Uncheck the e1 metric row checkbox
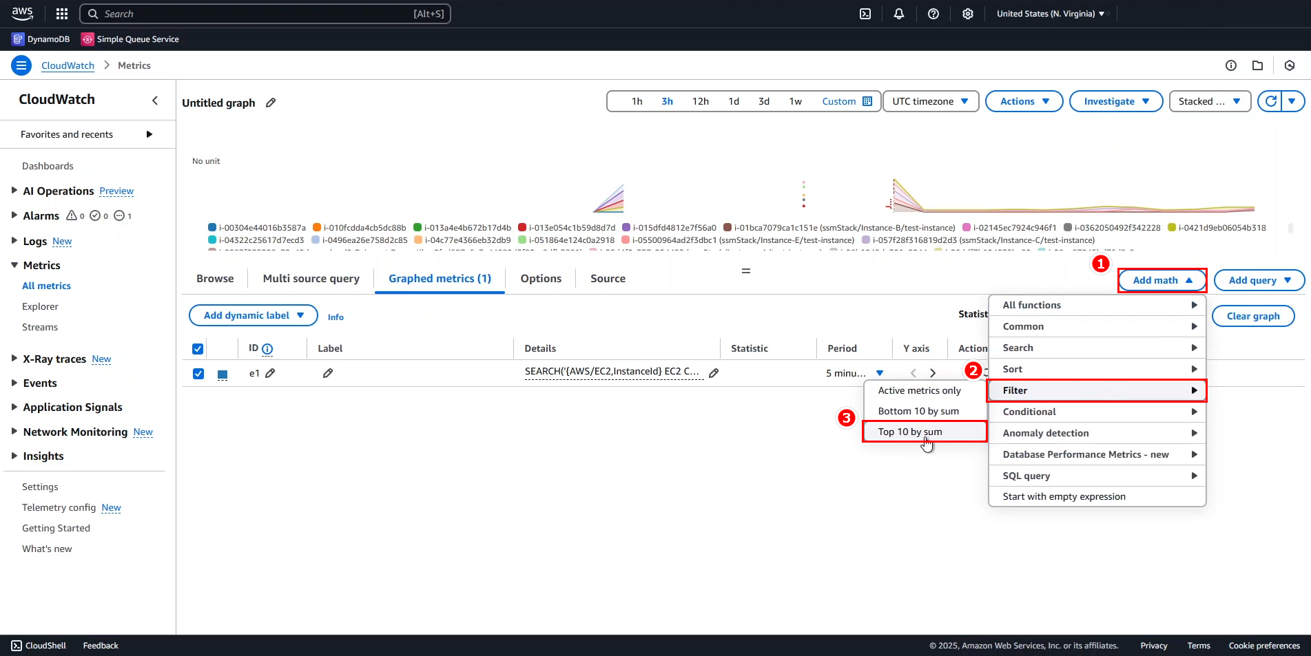The height and width of the screenshot is (656, 1311). [198, 374]
